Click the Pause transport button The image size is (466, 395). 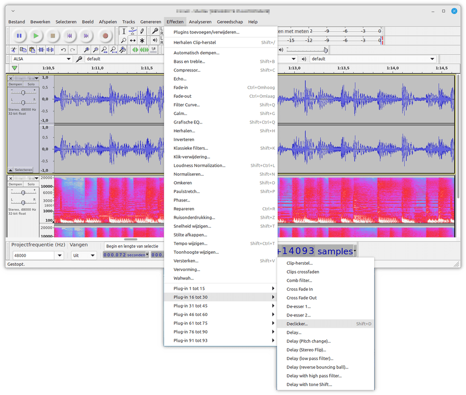click(19, 36)
